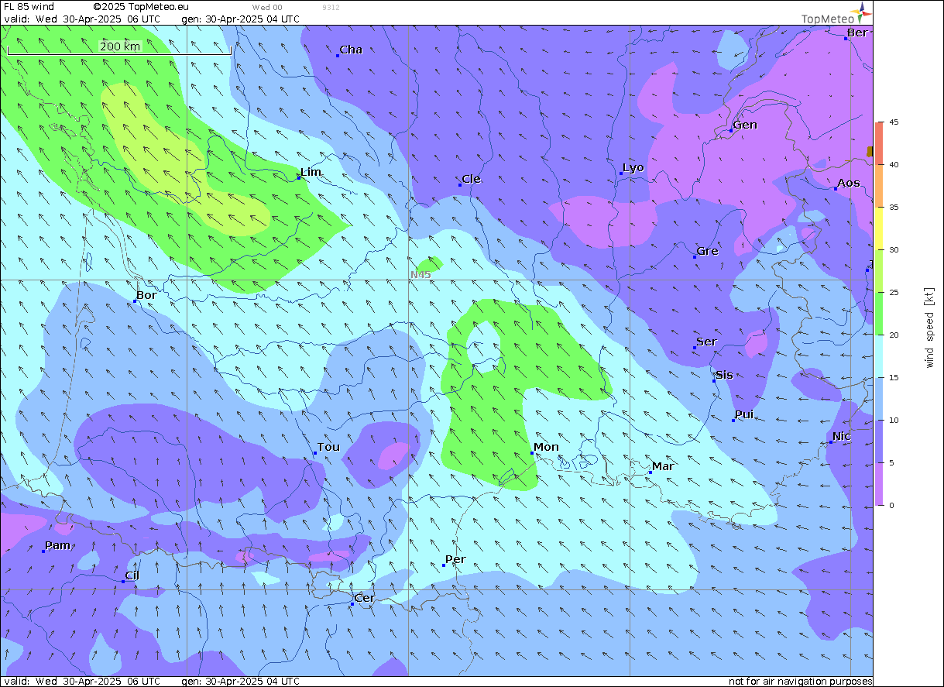
Task: Click the 'wind speed [kt]' legend title
Action: pos(929,327)
